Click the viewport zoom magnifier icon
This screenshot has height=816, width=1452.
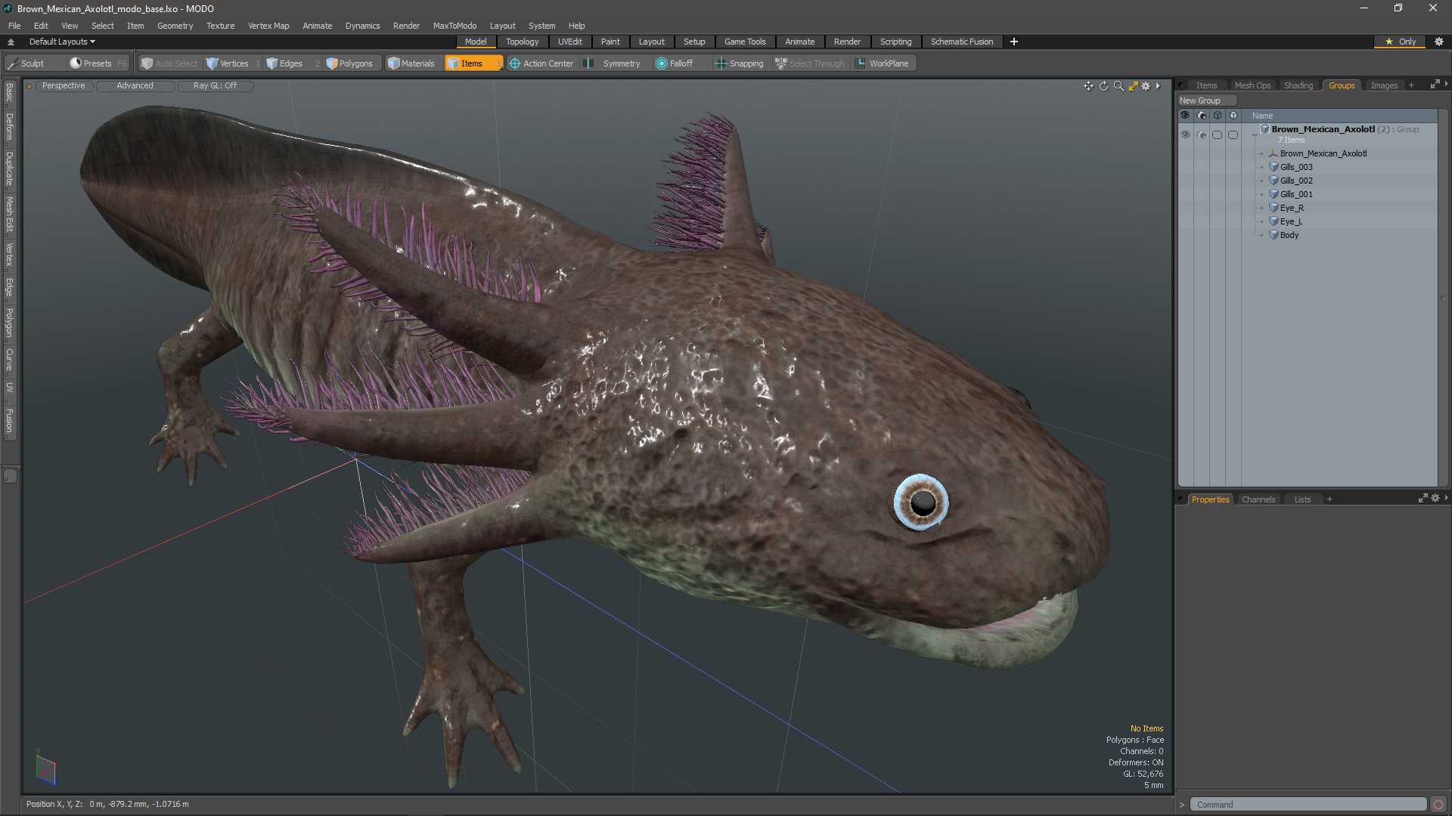(x=1118, y=86)
